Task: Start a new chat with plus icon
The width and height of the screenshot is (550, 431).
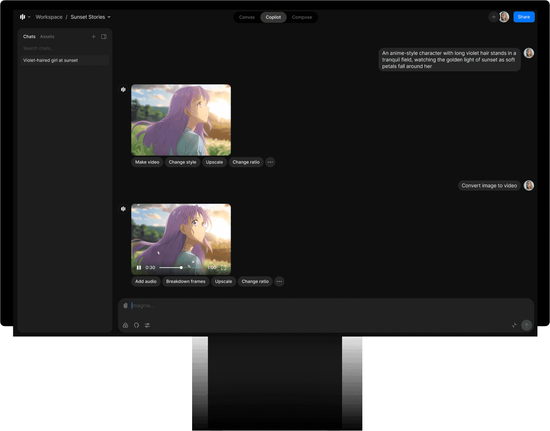Action: 94,36
